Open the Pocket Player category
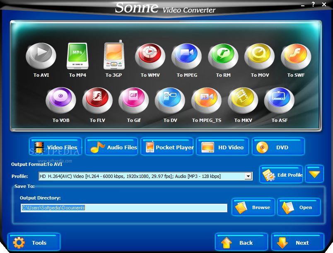 (167, 147)
